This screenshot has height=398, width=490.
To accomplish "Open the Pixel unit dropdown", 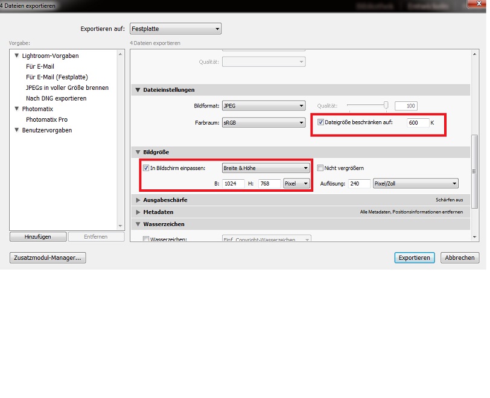I will click(296, 184).
